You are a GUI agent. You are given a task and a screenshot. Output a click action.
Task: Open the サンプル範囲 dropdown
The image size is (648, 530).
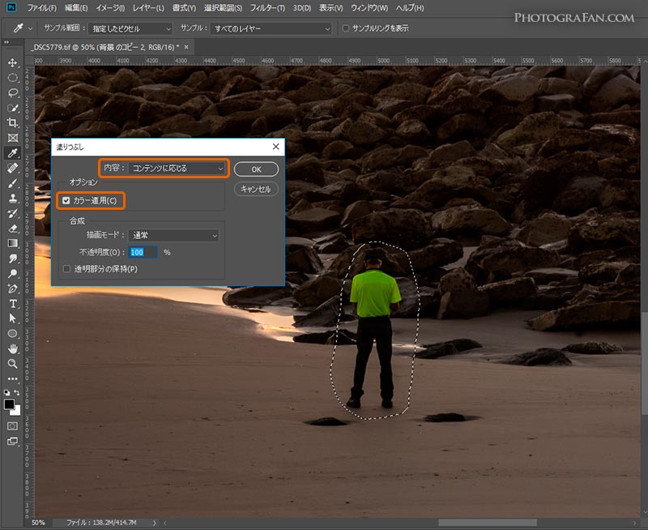(130, 28)
